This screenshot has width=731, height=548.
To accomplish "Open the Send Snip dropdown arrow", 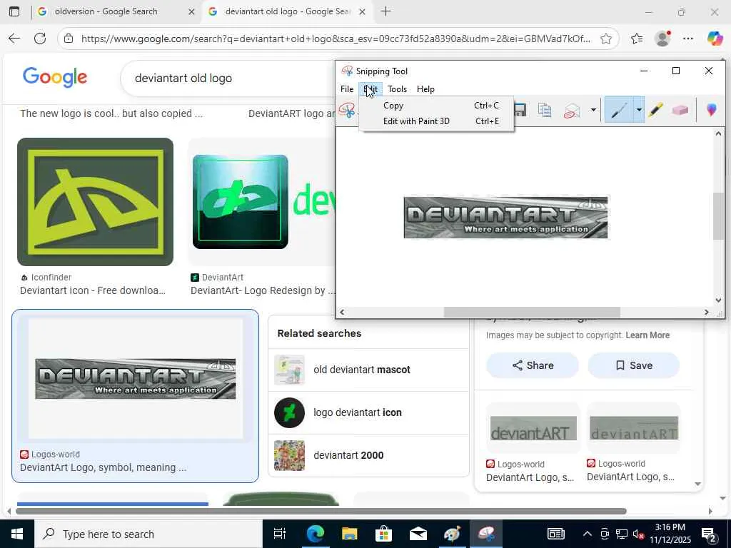I will (x=593, y=110).
